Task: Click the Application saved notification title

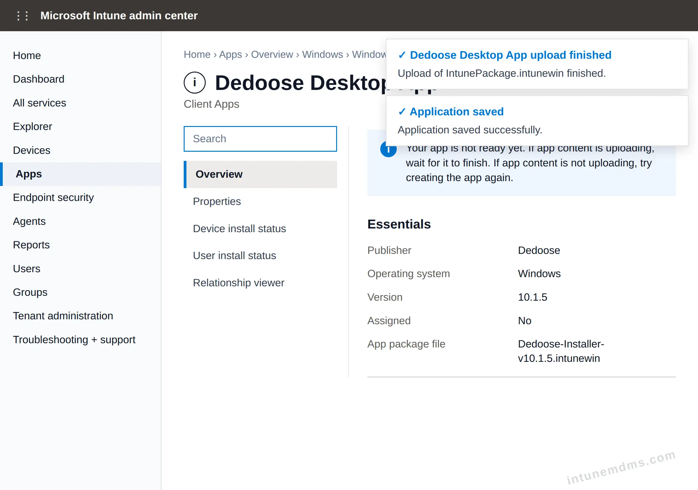Action: tap(457, 112)
